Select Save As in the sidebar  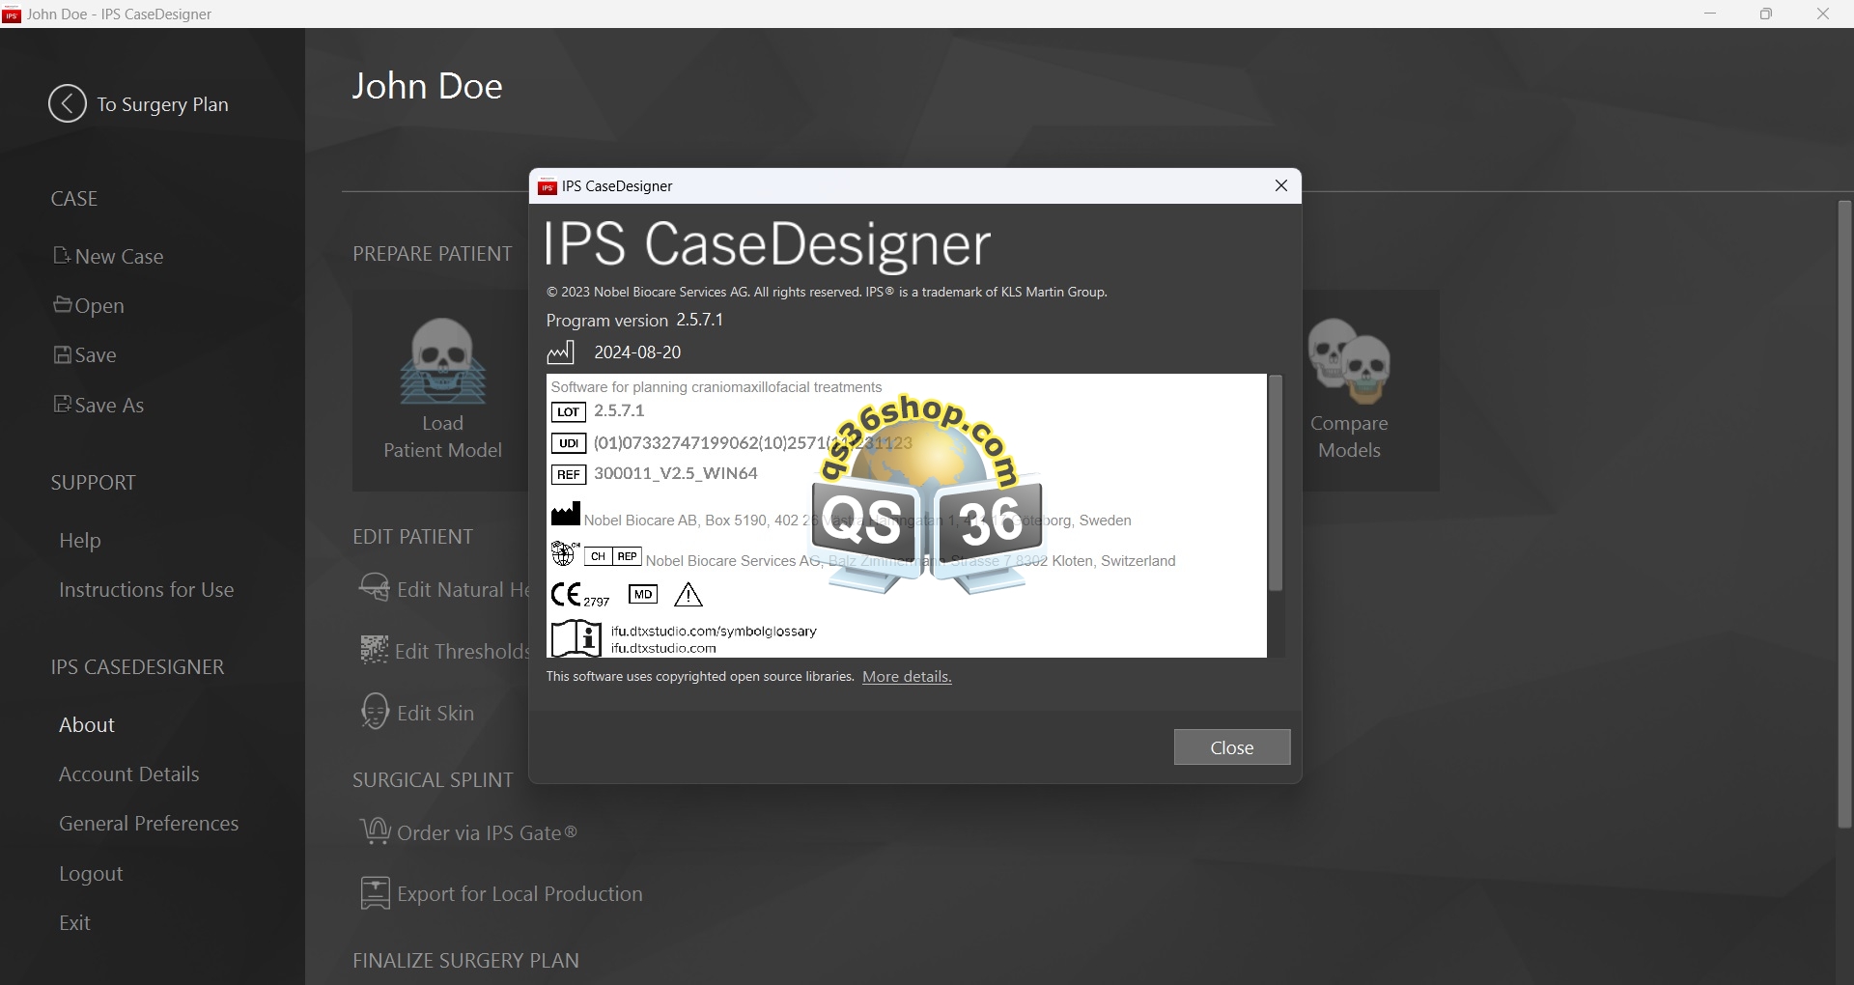click(x=98, y=405)
